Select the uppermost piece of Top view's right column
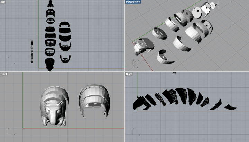 click(x=64, y=25)
